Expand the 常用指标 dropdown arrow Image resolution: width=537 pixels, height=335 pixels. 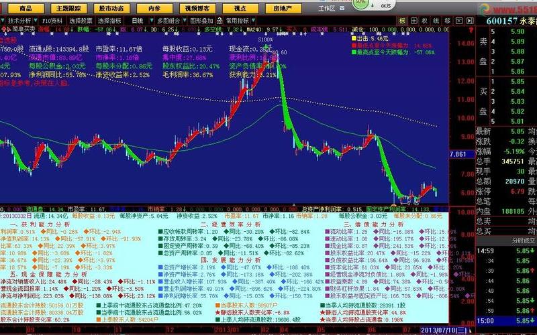(x=253, y=21)
